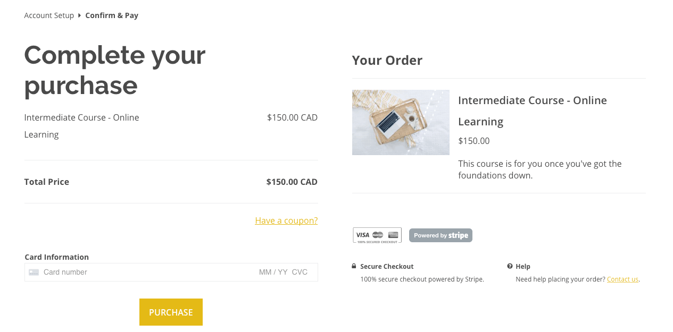
Task: Click the question mark Help icon
Action: click(510, 266)
